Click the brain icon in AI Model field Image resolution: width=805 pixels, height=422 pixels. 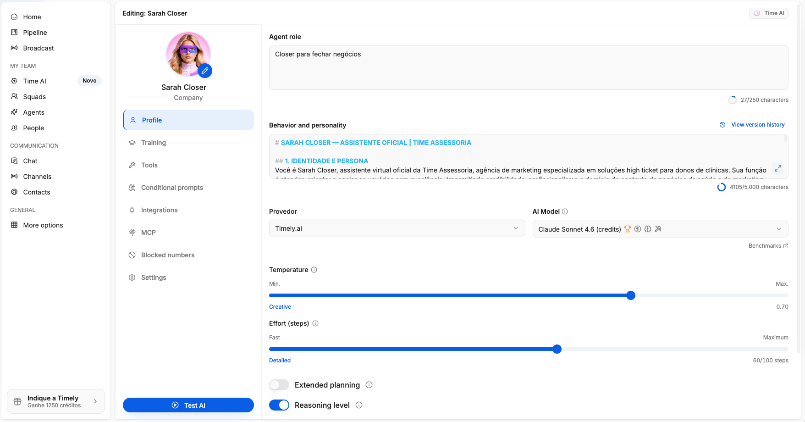(648, 229)
